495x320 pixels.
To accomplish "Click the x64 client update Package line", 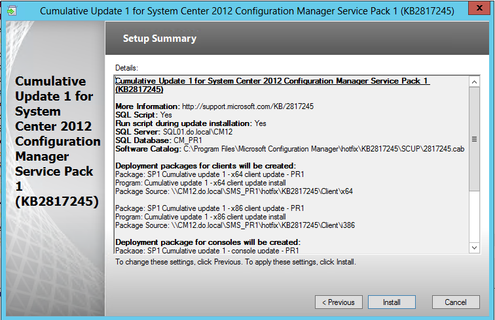I will pos(210,174).
